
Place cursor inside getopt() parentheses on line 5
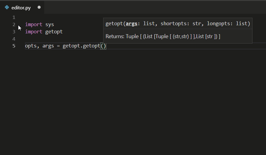tap(103, 46)
